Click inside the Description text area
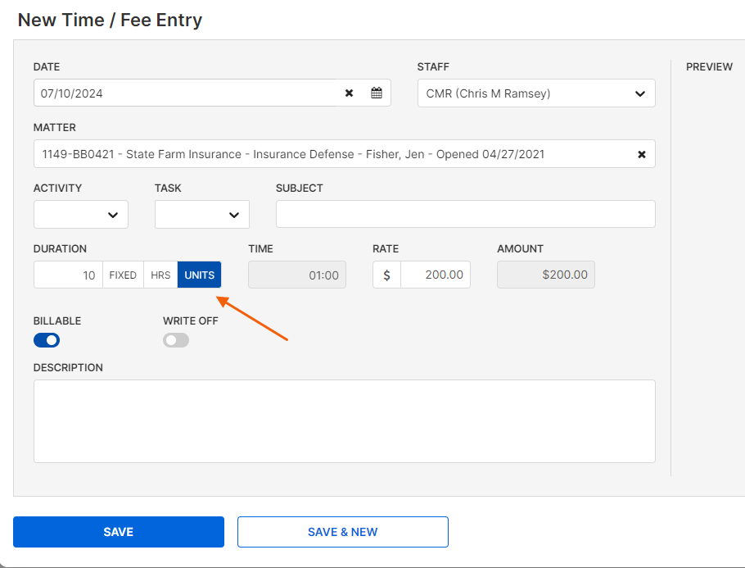745x568 pixels. pos(345,421)
